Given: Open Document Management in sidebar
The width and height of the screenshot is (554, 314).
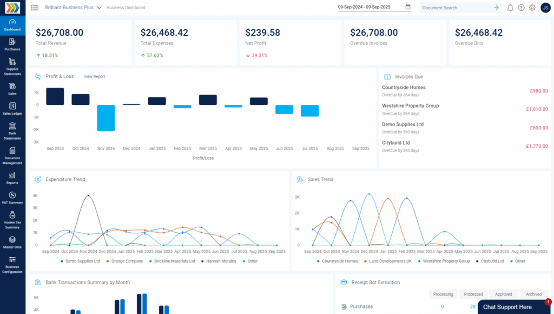Looking at the screenshot, I should coord(12,156).
